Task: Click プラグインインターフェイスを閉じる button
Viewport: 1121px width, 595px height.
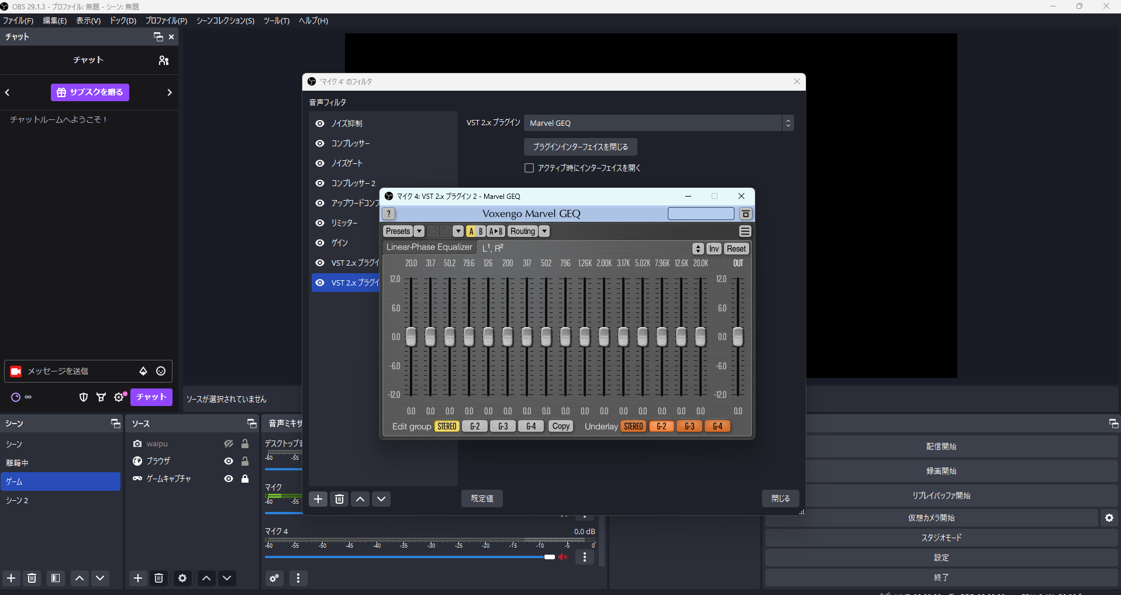Action: click(581, 147)
